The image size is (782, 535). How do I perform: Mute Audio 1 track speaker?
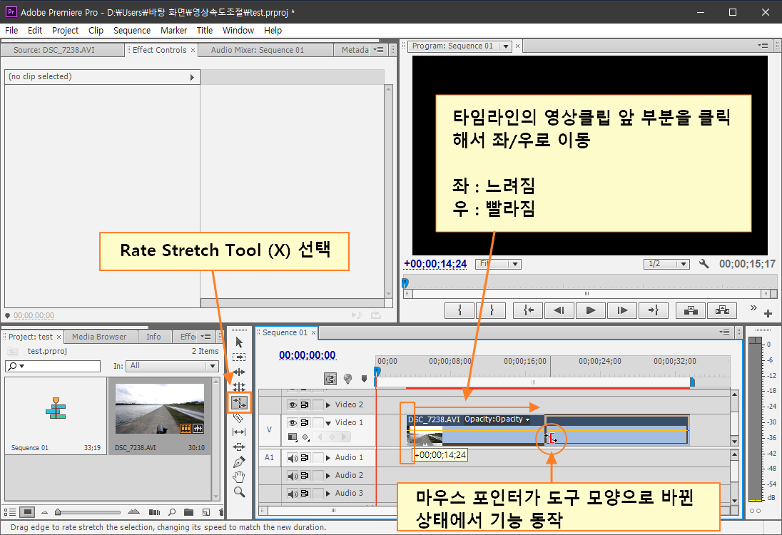tap(293, 458)
